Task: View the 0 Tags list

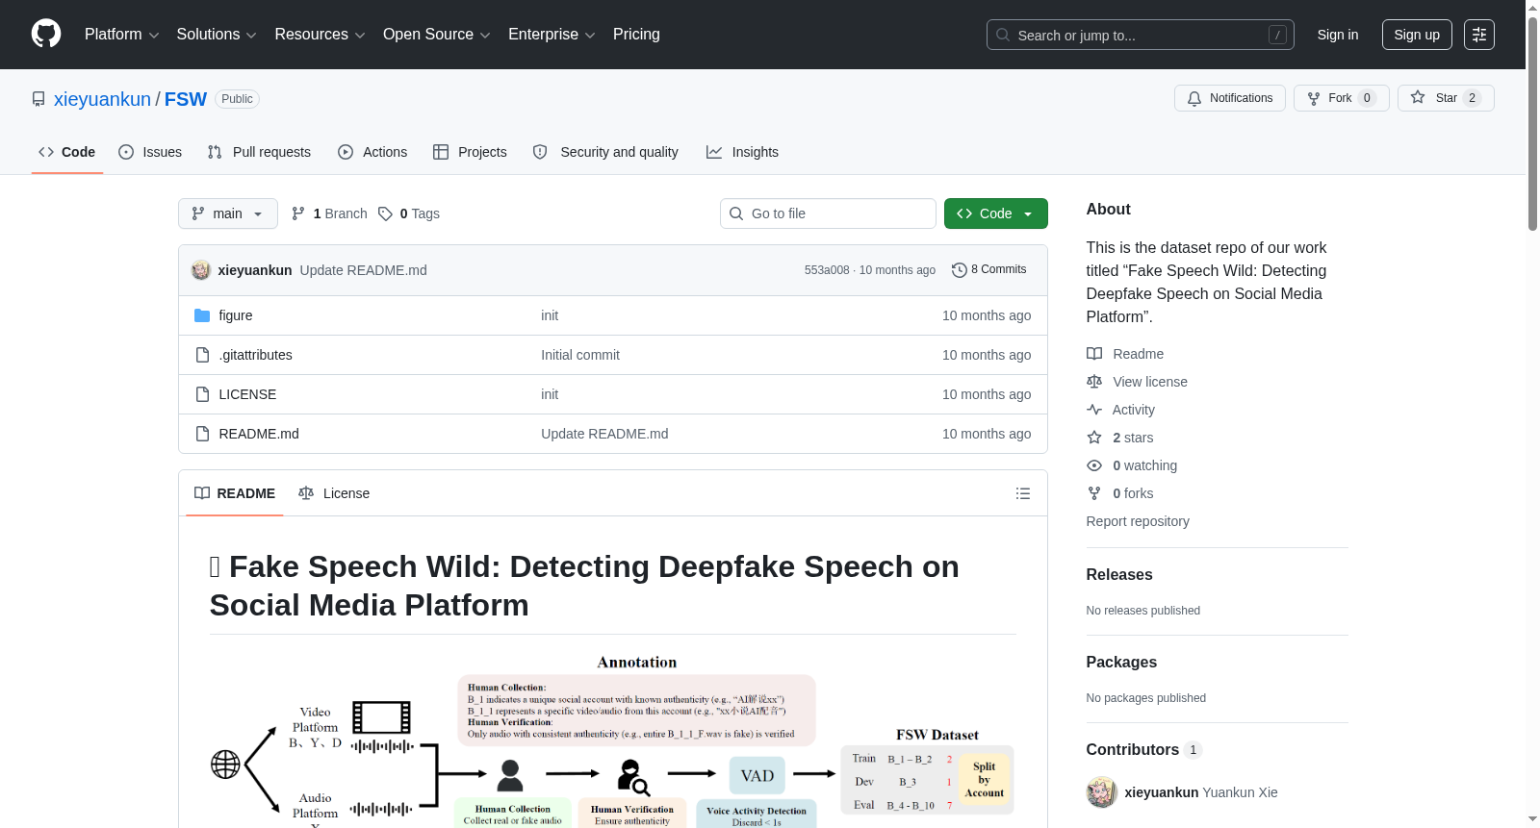Action: click(409, 213)
